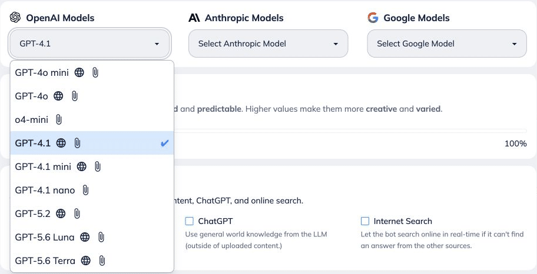
Task: Select the GPT-5.6 Terra option
Action: click(92, 260)
